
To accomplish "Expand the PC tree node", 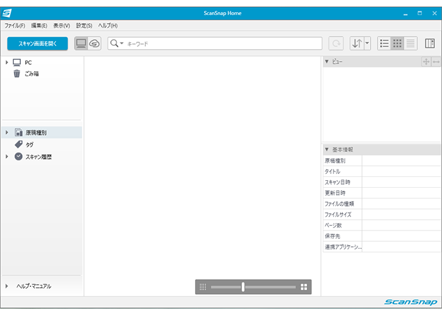I will tap(6, 62).
